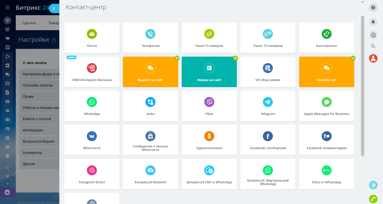
Task: Select the Пакет 10 номеров tile
Action: pyautogui.click(x=268, y=38)
